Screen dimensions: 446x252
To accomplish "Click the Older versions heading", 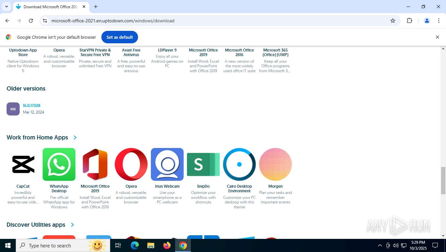I will coord(26,89).
